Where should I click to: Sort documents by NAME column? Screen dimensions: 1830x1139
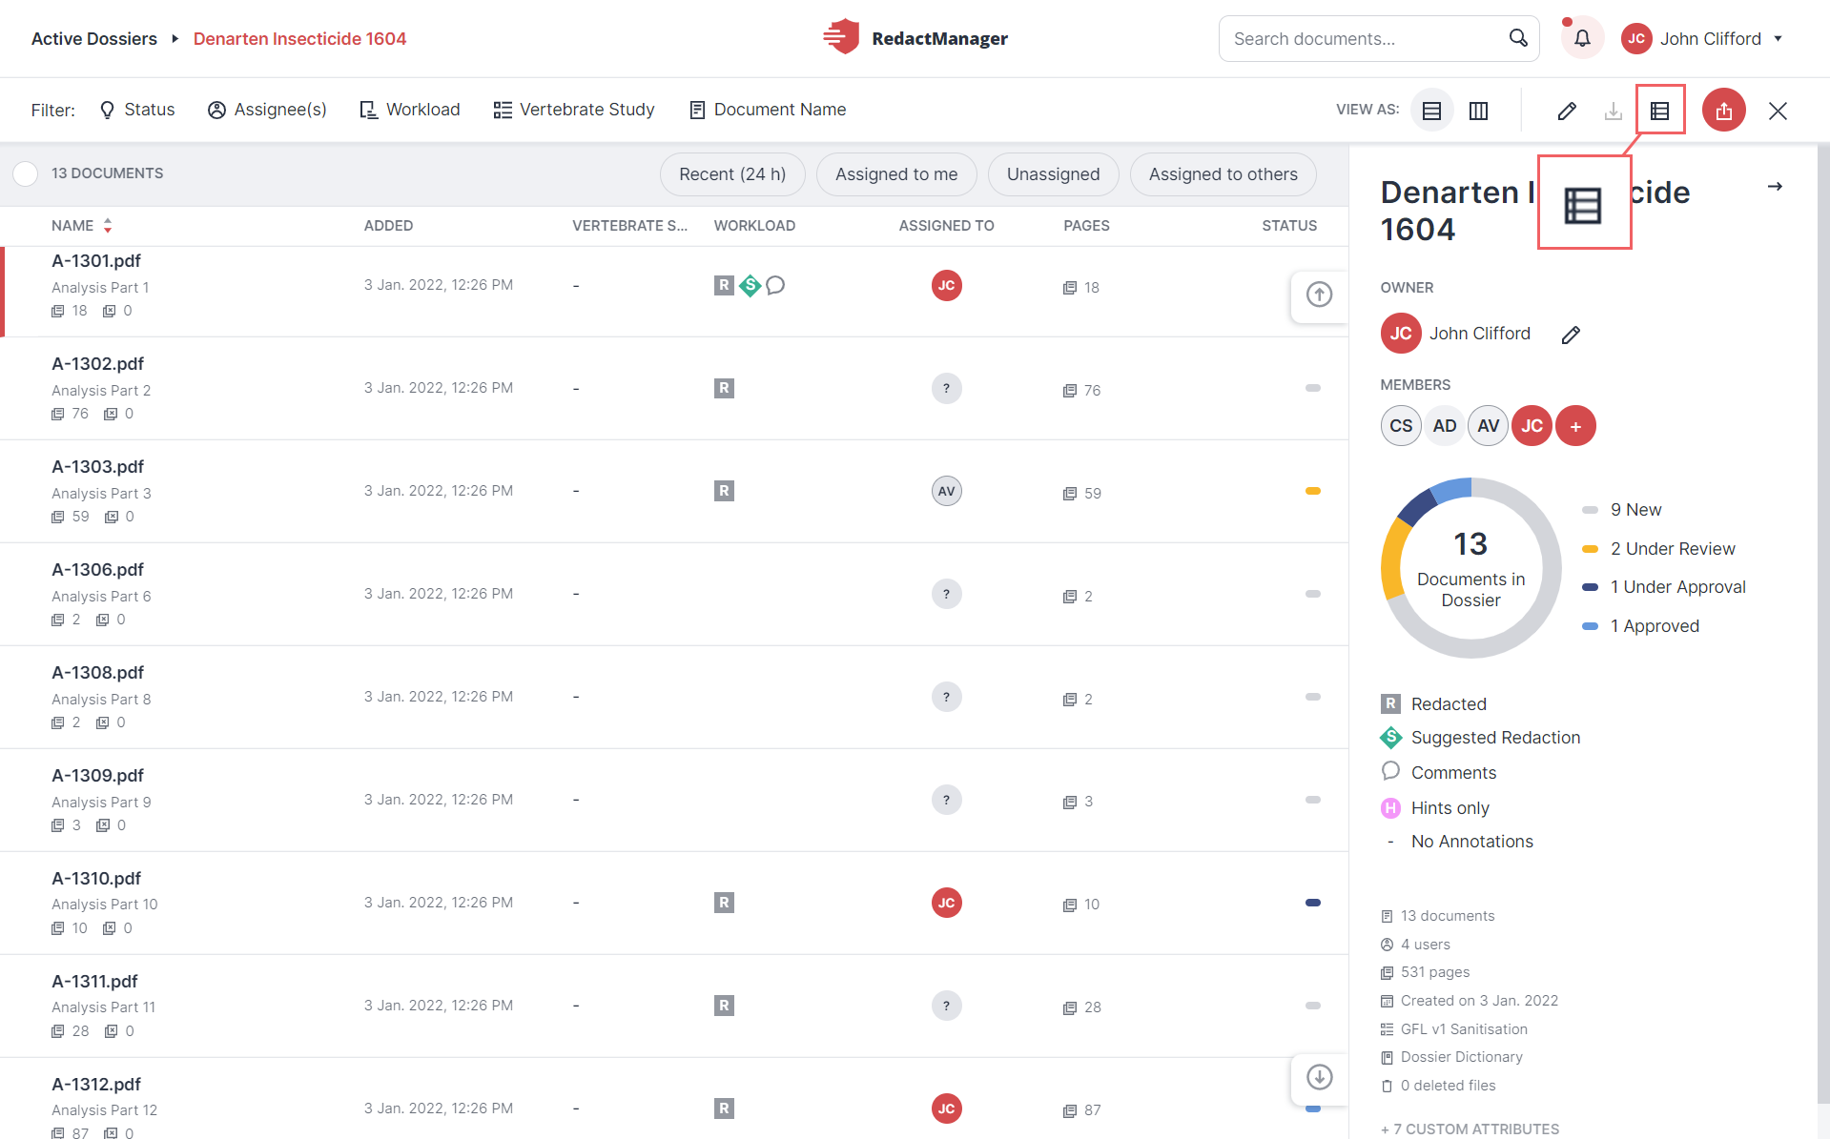click(82, 226)
